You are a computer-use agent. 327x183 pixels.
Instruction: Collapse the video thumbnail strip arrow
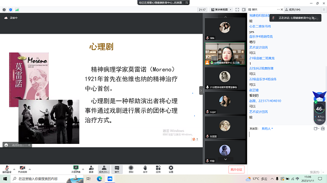pos(201,90)
